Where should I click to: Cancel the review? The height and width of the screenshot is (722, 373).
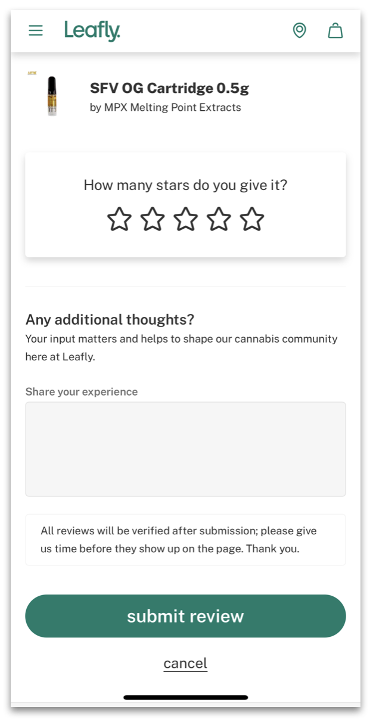(185, 663)
